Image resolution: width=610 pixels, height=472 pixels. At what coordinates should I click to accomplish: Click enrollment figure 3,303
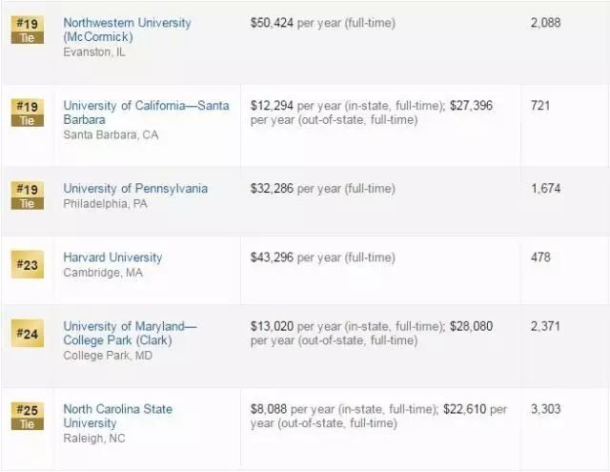(x=545, y=409)
